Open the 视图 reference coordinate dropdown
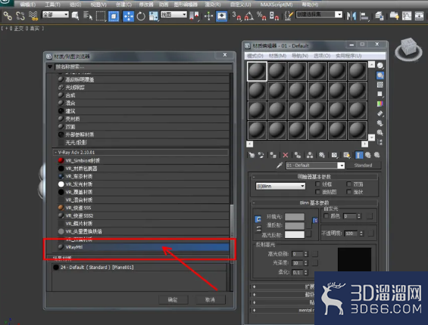The height and width of the screenshot is (325, 428). click(173, 14)
